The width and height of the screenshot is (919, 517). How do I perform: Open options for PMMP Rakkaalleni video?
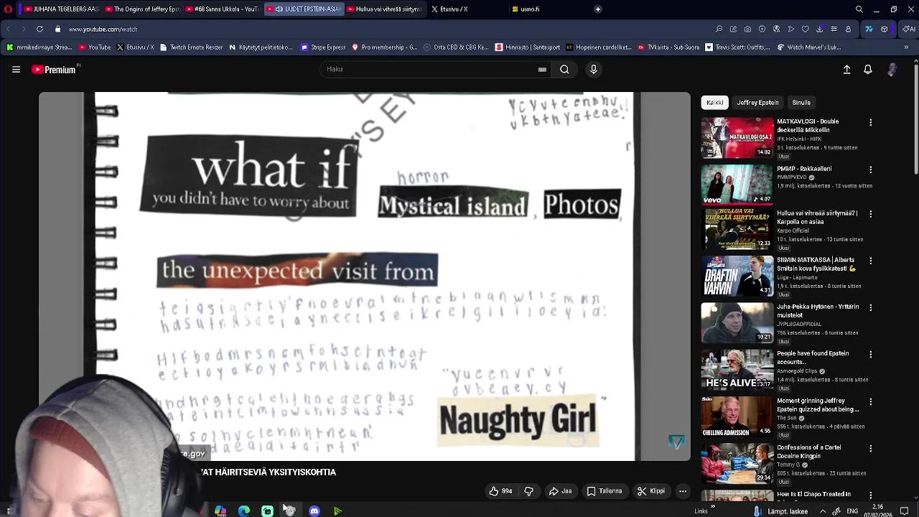coord(870,170)
